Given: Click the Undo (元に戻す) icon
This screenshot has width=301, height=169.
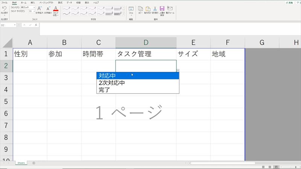Looking at the screenshot, I should coord(4,8).
